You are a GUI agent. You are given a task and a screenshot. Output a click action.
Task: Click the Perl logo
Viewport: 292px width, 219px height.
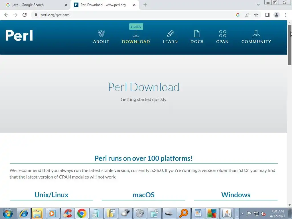click(x=19, y=35)
